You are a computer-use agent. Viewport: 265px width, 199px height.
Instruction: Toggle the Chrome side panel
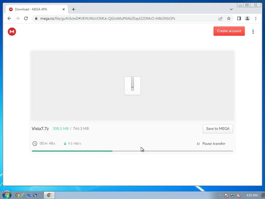(x=239, y=18)
